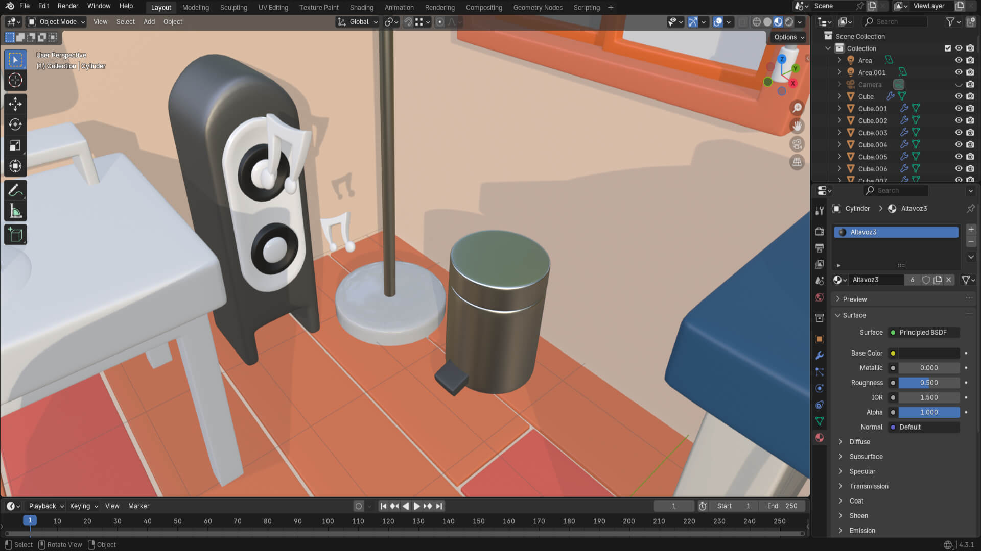The height and width of the screenshot is (551, 981).
Task: Activate the Rotate tool
Action: (x=15, y=124)
